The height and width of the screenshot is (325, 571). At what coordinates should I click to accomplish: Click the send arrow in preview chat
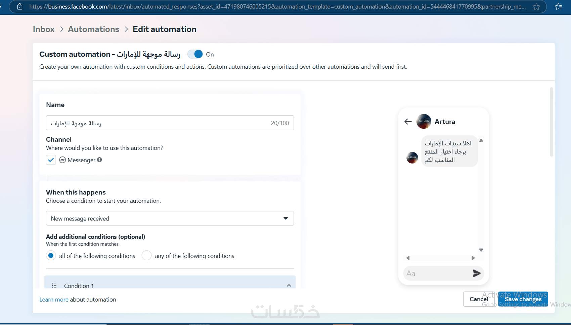[476, 273]
